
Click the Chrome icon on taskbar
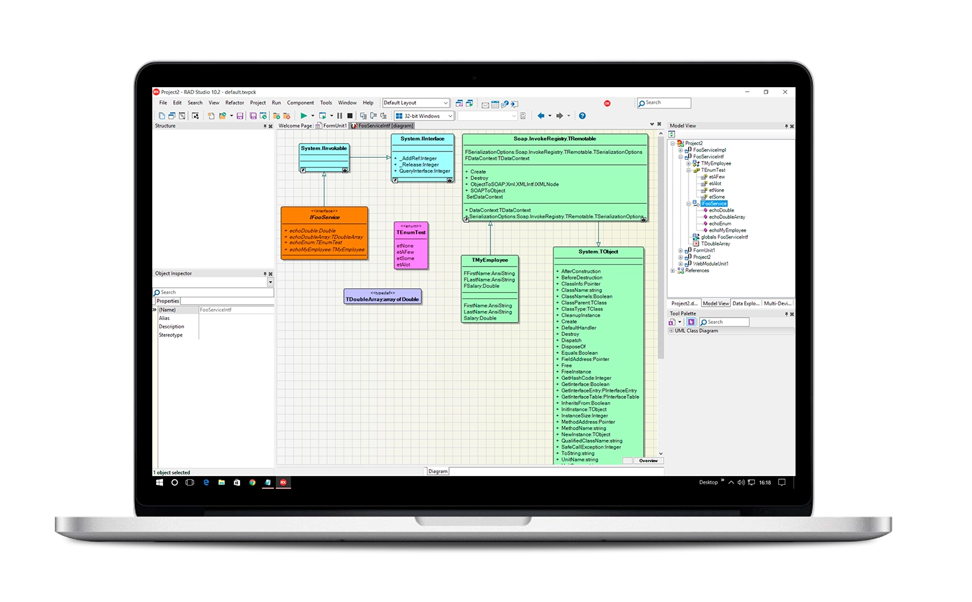(252, 482)
